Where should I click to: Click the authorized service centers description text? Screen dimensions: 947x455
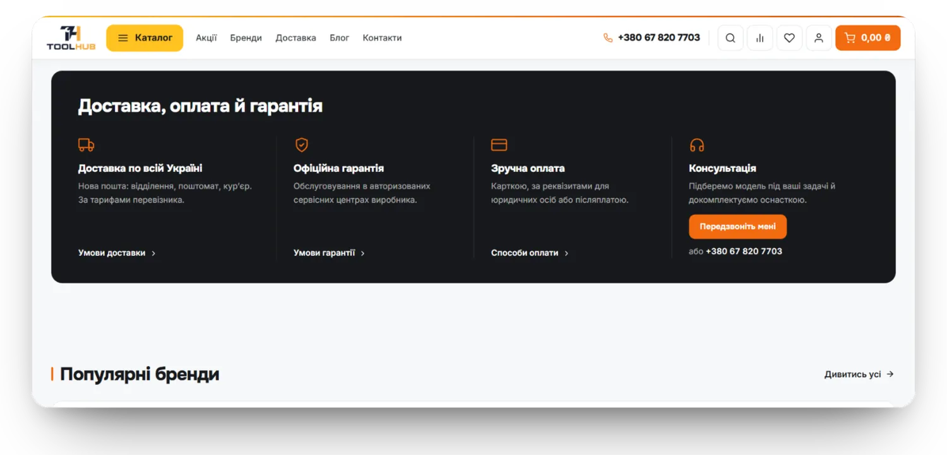point(362,193)
